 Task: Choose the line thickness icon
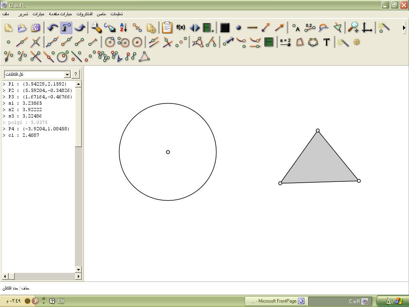tap(252, 28)
